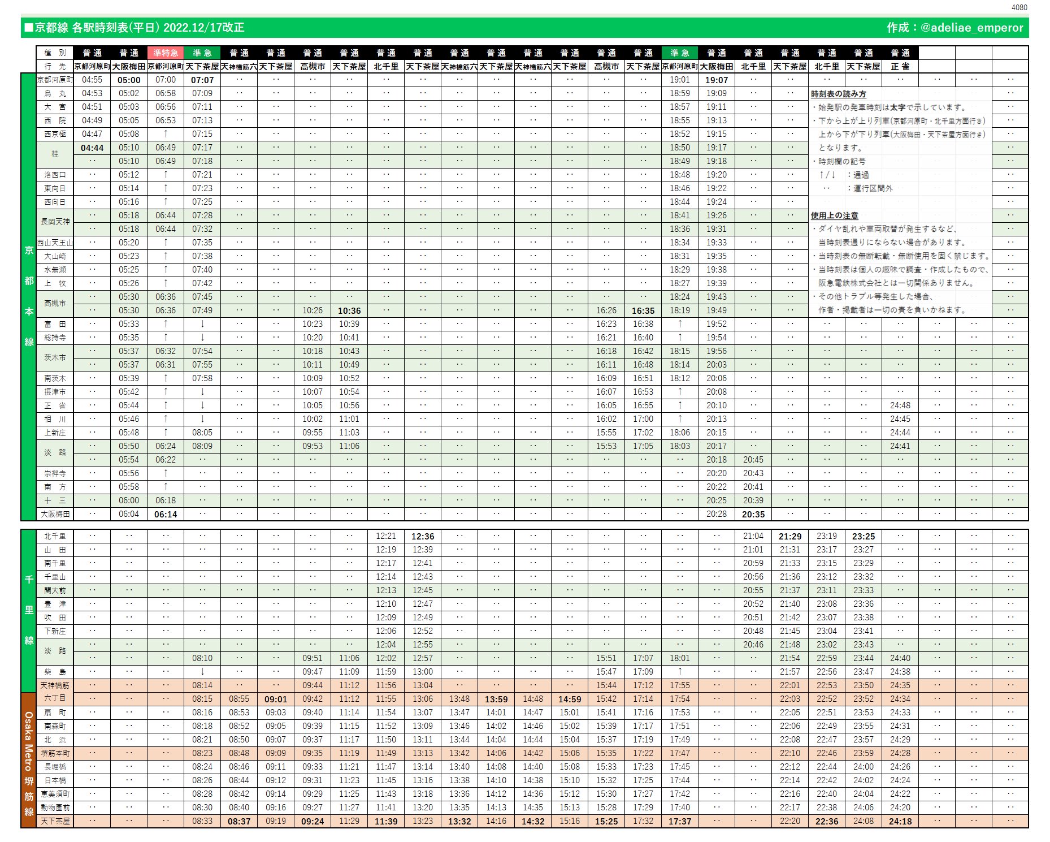
Task: Select the bold time 09:01
Action: (x=276, y=699)
